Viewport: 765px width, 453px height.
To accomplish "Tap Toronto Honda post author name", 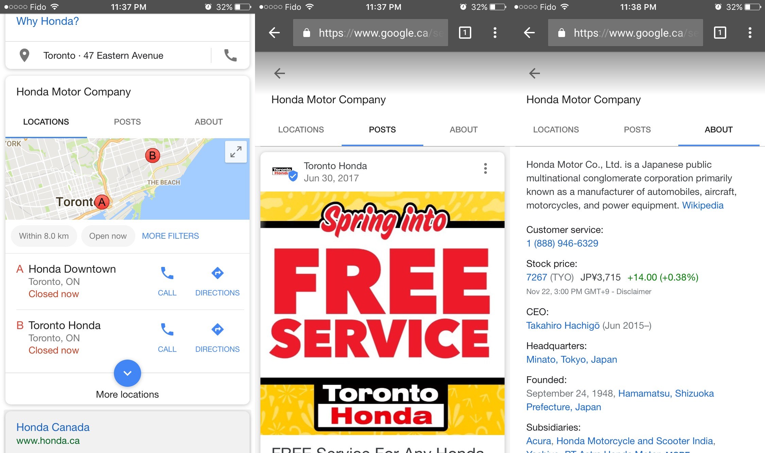I will click(x=335, y=166).
